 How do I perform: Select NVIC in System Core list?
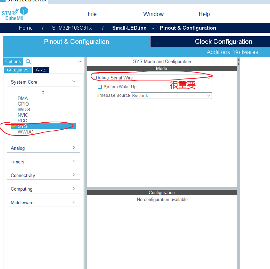tap(23, 115)
